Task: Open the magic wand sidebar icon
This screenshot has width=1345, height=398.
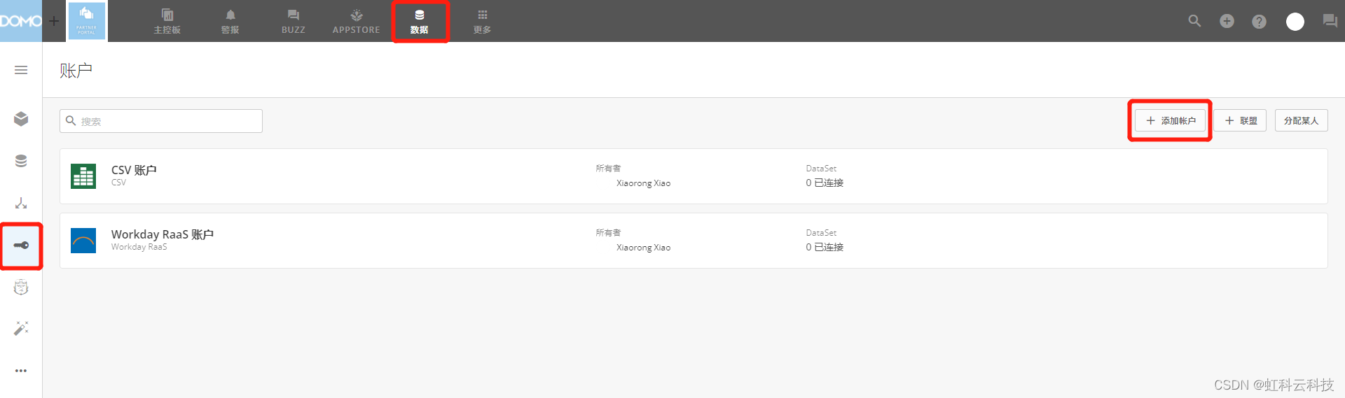Action: (x=21, y=328)
